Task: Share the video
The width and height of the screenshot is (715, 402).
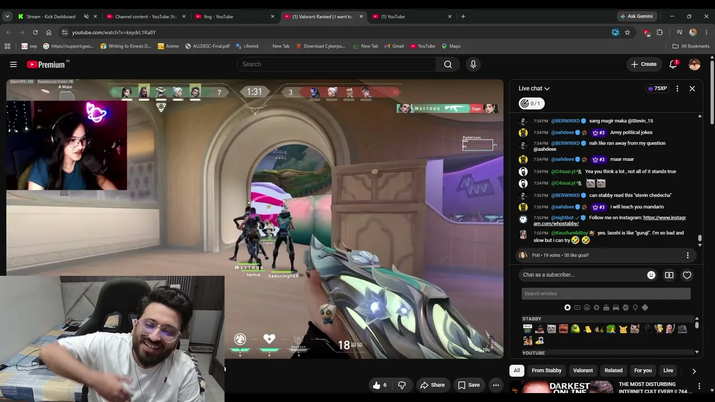Action: click(x=432, y=385)
